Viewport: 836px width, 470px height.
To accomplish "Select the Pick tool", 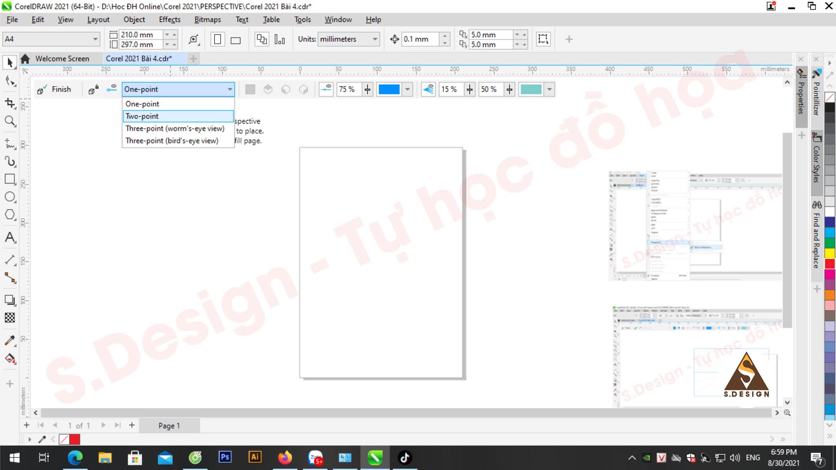I will pos(10,62).
